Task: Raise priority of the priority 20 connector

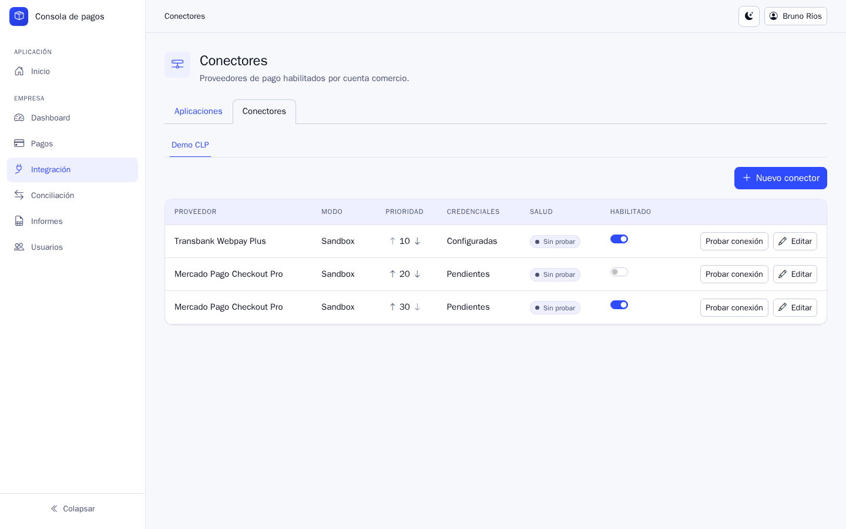Action: [392, 274]
